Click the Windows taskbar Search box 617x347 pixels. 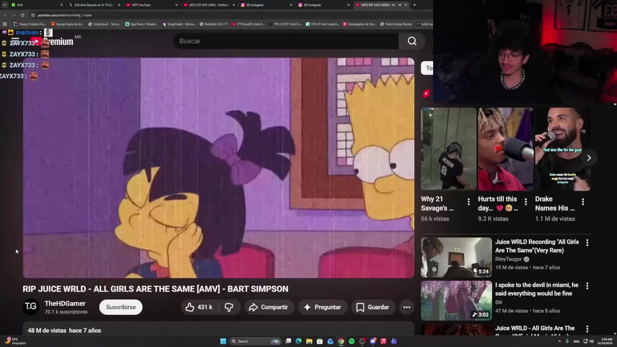[x=255, y=341]
